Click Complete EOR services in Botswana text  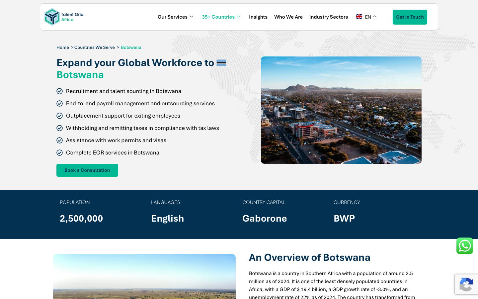[113, 152]
